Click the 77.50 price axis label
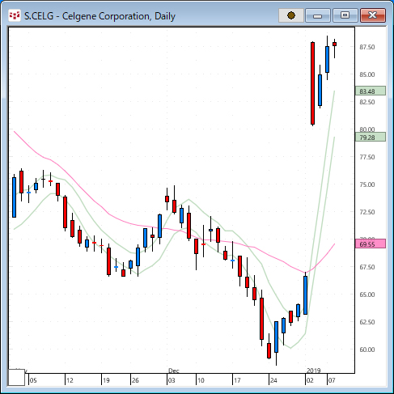394x394 pixels. click(367, 157)
